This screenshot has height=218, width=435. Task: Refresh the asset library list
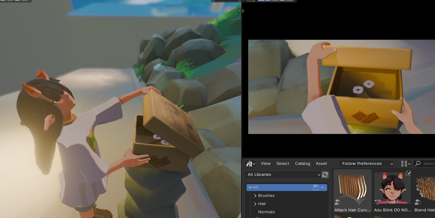pyautogui.click(x=325, y=175)
